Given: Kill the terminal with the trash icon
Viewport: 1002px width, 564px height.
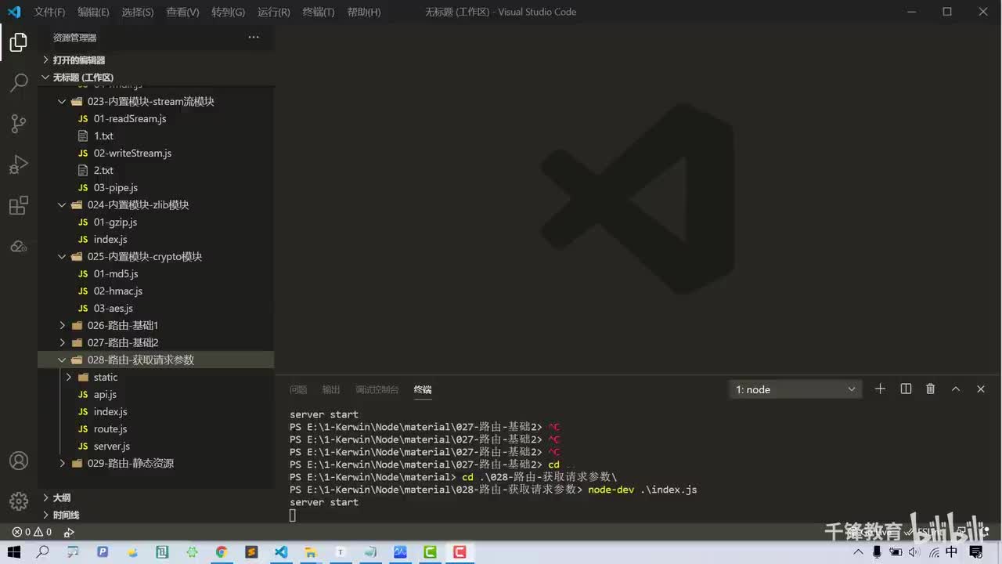Looking at the screenshot, I should [x=931, y=389].
